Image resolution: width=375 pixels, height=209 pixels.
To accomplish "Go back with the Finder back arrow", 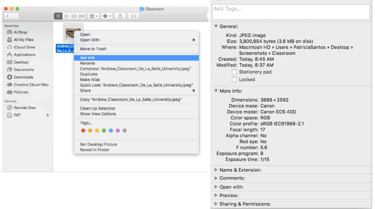I will 7,16.
